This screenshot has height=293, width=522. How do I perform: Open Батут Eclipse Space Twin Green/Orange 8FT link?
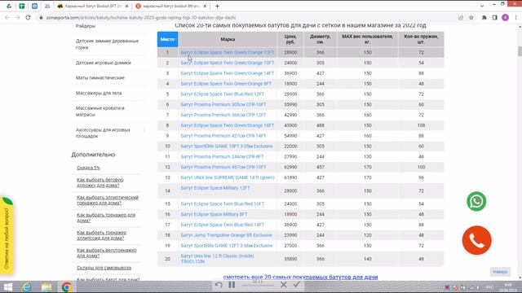(226, 84)
